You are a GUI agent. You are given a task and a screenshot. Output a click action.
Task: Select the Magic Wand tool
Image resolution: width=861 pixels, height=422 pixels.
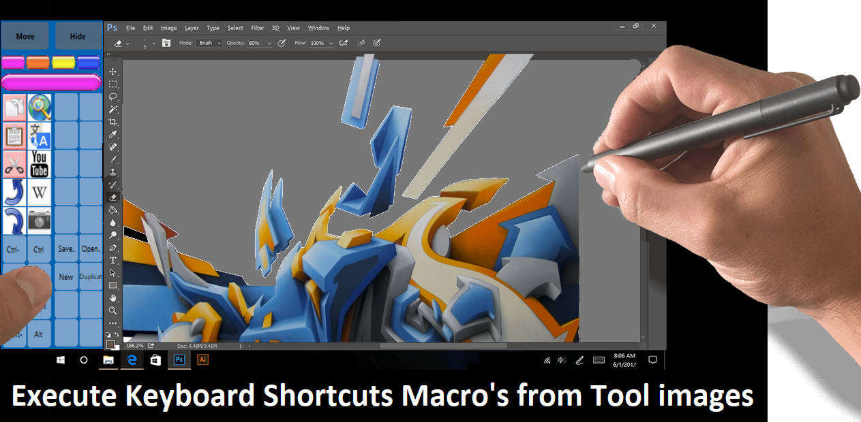(113, 109)
